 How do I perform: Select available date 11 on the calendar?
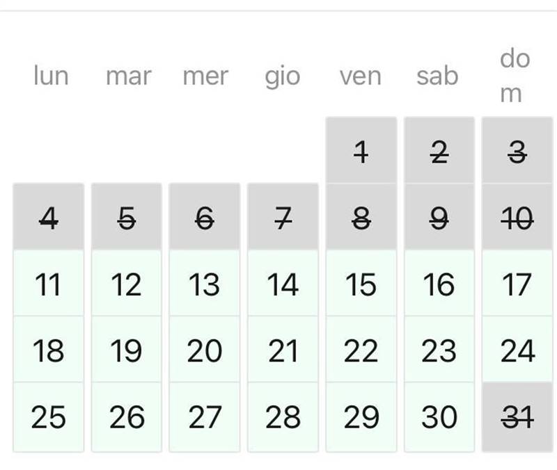coord(48,284)
